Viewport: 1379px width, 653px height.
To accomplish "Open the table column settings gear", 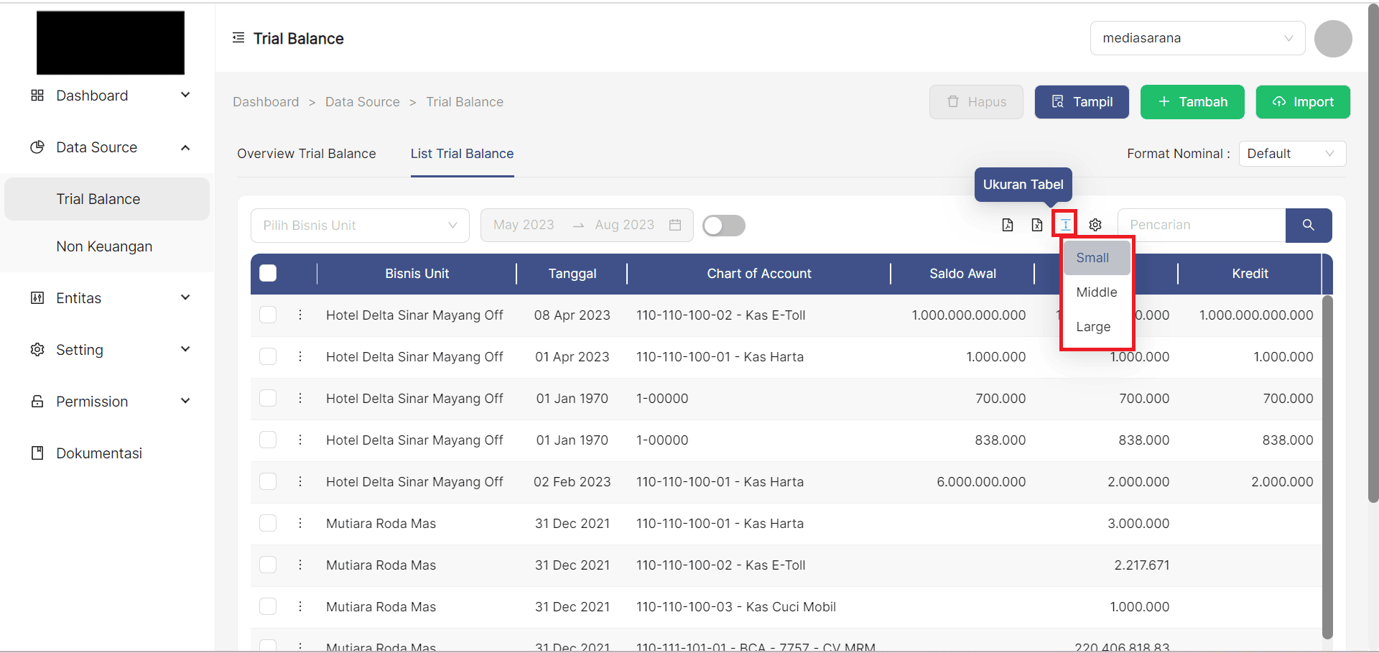I will coord(1095,225).
